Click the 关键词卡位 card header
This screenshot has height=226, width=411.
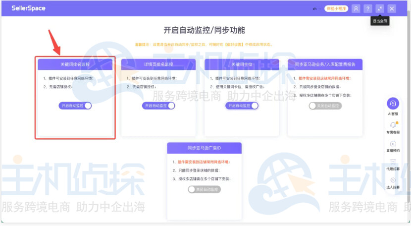242,64
